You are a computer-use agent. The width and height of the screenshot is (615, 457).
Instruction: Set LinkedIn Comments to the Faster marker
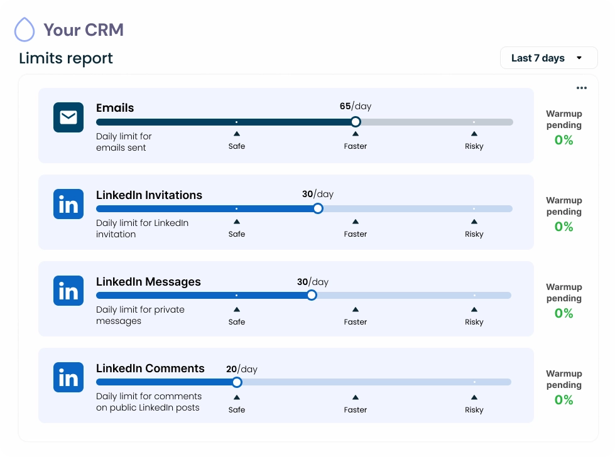tap(355, 382)
